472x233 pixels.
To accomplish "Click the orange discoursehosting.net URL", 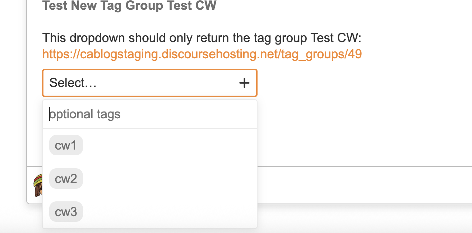I will point(202,54).
